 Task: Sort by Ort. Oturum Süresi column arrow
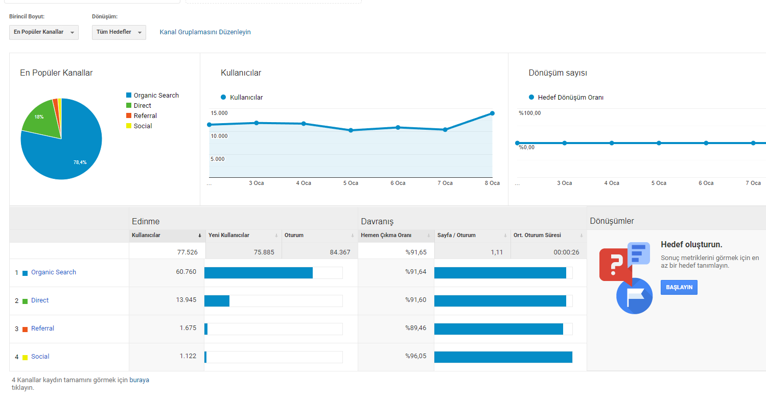tap(582, 236)
